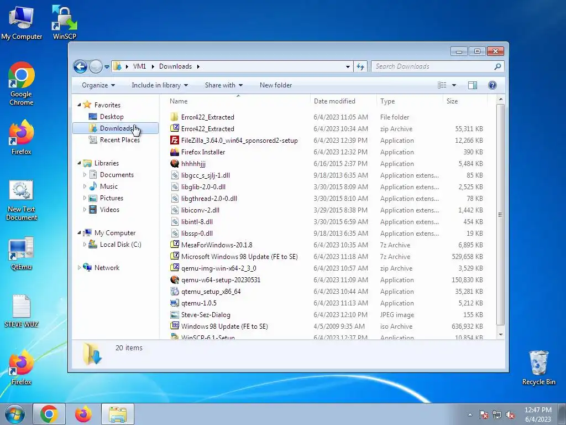
Task: Select the WinSCP desktop shortcut
Action: click(65, 23)
